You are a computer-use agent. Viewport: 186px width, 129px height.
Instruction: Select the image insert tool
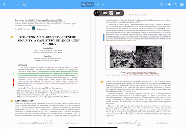(111, 13)
